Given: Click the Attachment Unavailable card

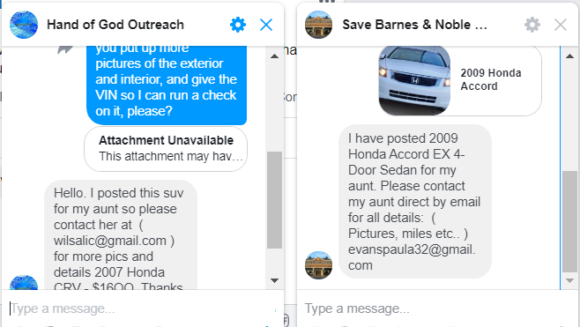Looking at the screenshot, I should (x=166, y=149).
